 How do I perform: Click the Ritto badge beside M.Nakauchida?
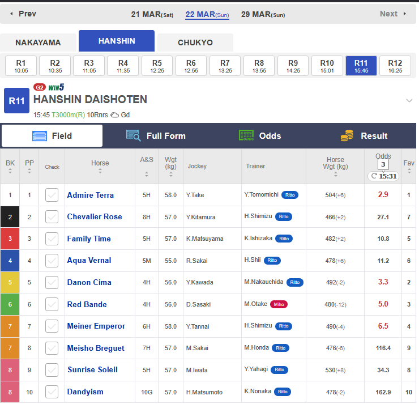(295, 282)
